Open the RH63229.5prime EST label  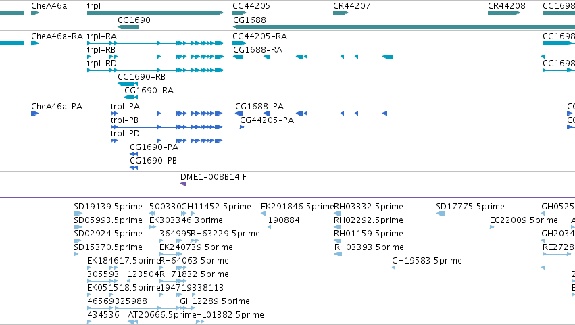225,234
